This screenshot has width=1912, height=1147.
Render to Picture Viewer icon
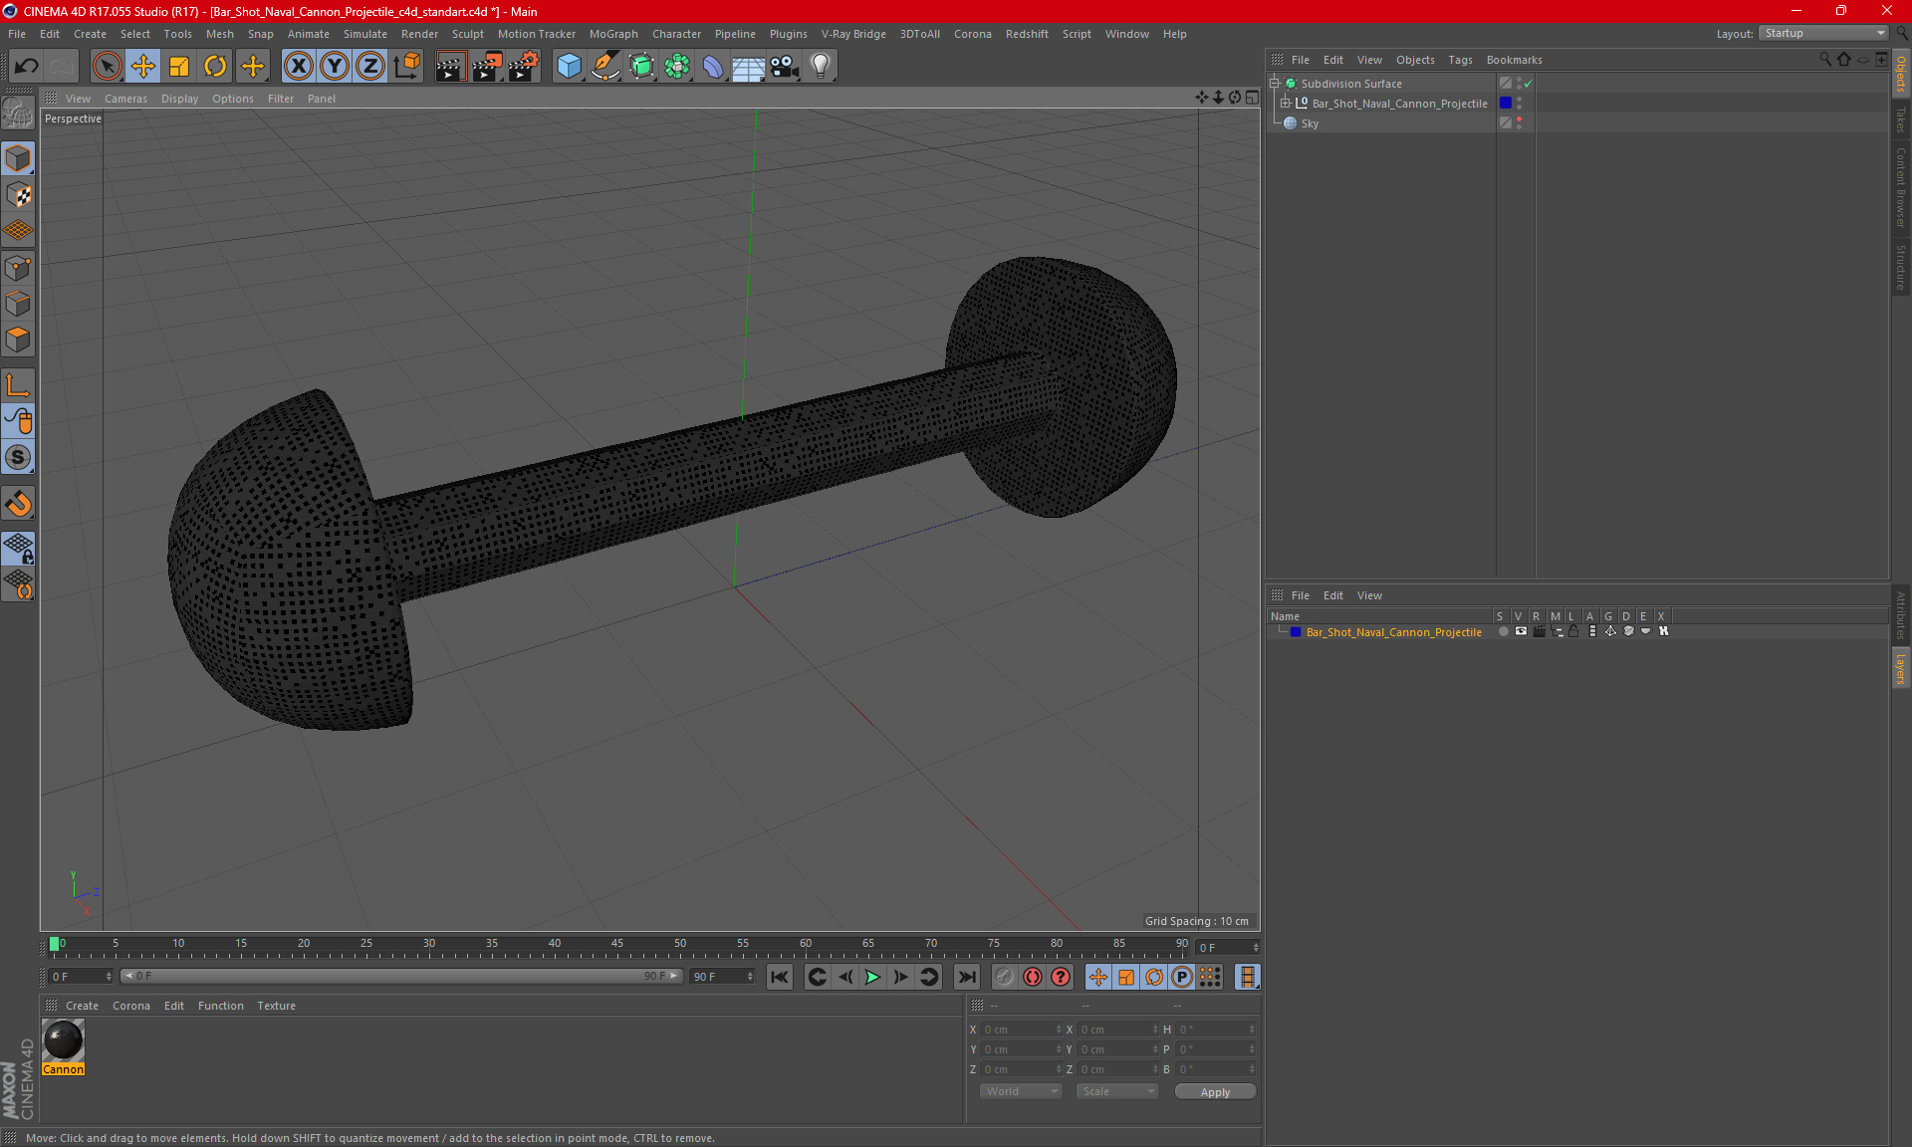point(487,66)
